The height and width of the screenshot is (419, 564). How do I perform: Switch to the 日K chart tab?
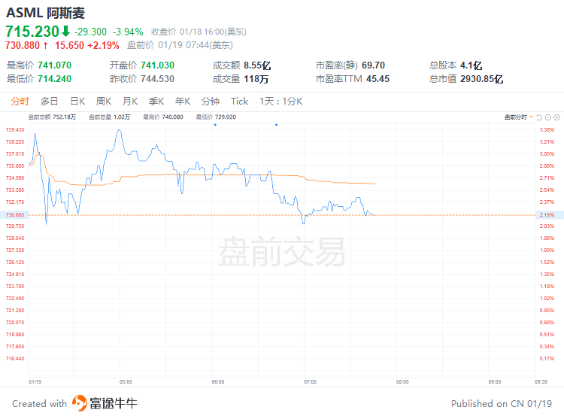click(x=77, y=102)
